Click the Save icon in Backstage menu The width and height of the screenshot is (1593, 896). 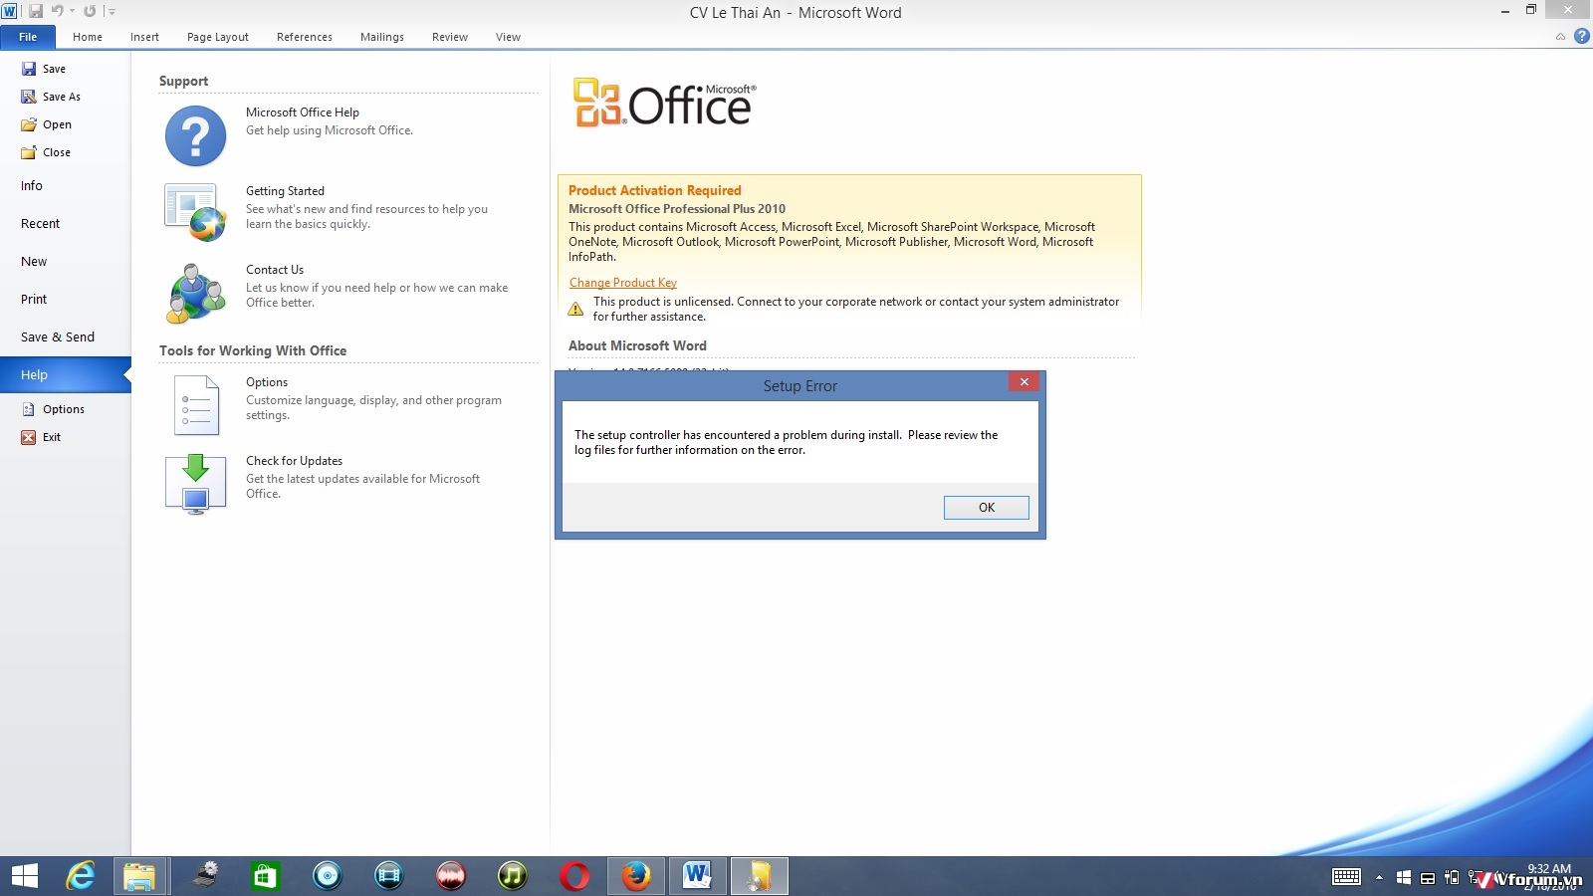(x=29, y=69)
